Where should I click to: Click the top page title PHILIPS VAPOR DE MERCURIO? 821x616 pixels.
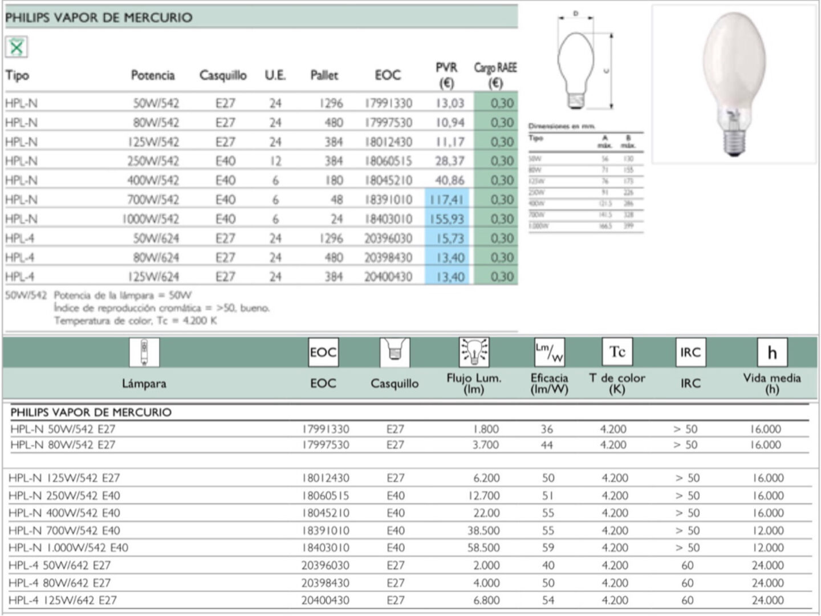(x=99, y=17)
